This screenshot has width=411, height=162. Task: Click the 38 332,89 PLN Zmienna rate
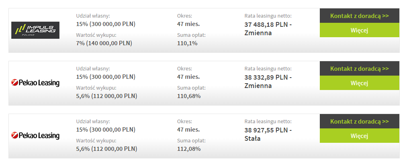click(x=268, y=81)
